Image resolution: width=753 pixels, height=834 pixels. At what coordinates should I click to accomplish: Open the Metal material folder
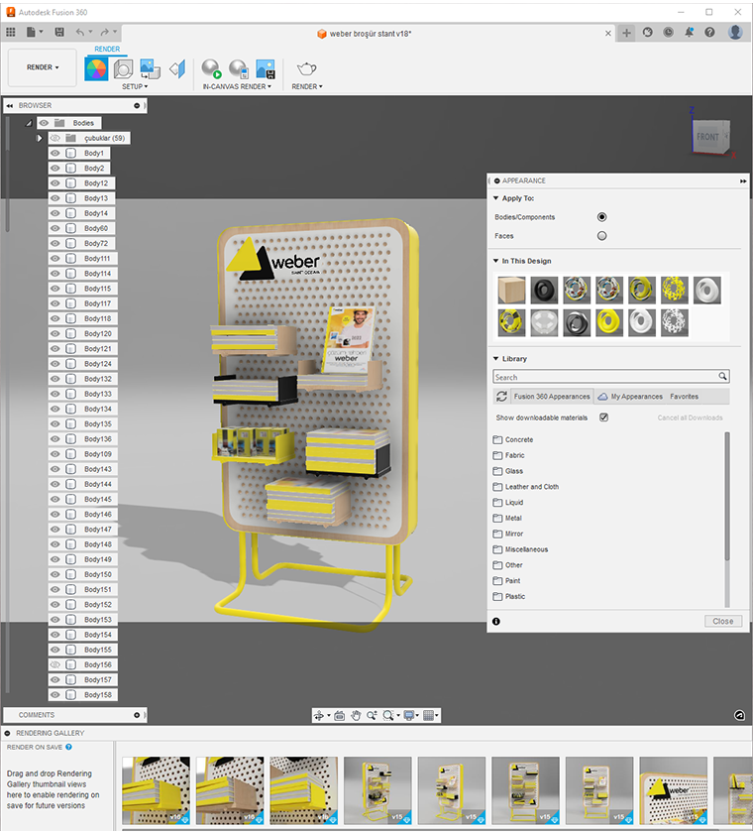pyautogui.click(x=513, y=518)
